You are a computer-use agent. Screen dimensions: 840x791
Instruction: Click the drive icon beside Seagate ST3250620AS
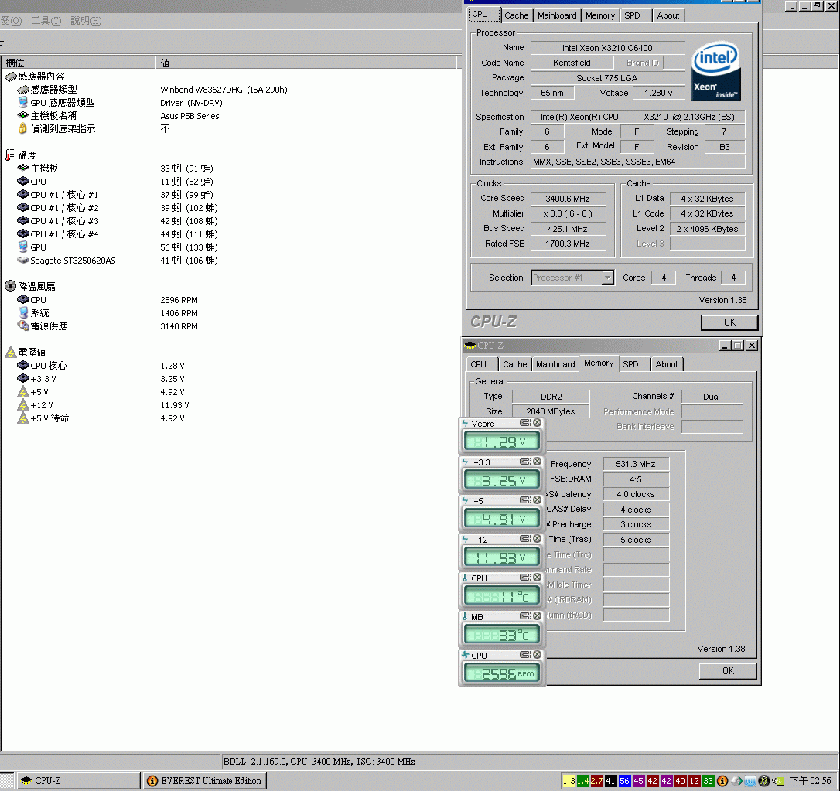pyautogui.click(x=22, y=261)
